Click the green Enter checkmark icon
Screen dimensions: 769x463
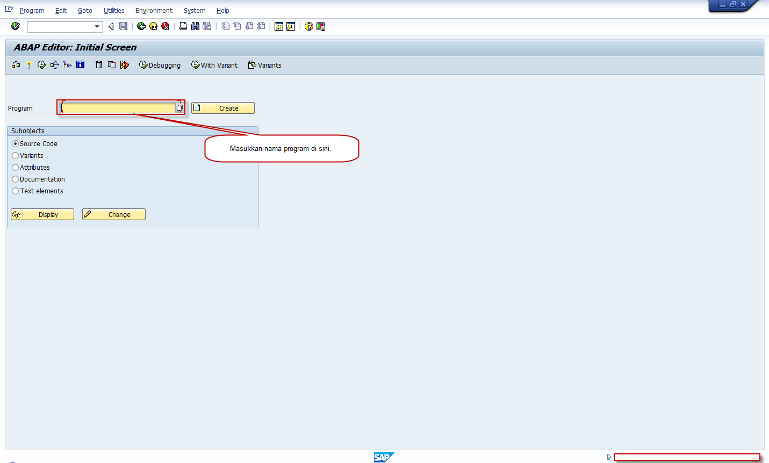15,26
